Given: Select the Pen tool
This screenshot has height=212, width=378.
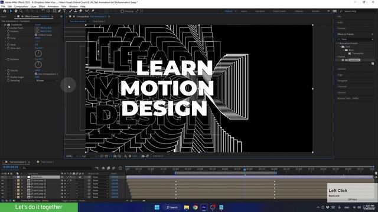Looking at the screenshot, I should (59, 11).
